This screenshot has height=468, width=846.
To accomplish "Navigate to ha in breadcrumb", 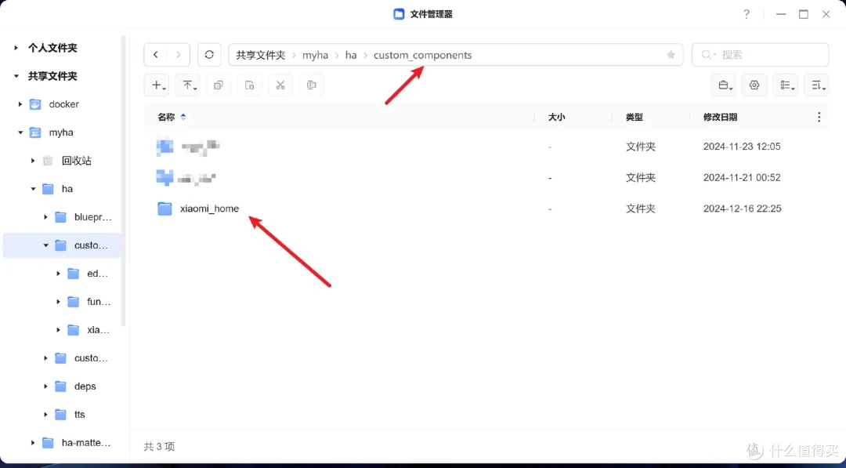I will (x=351, y=55).
